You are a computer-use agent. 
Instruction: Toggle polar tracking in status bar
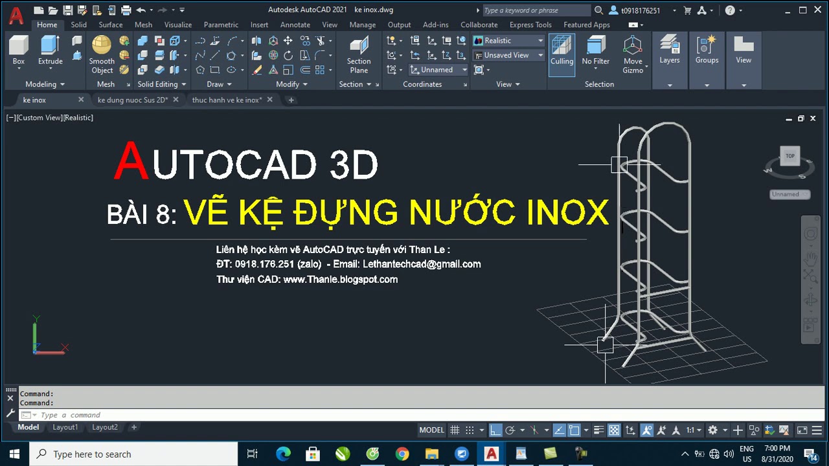510,430
